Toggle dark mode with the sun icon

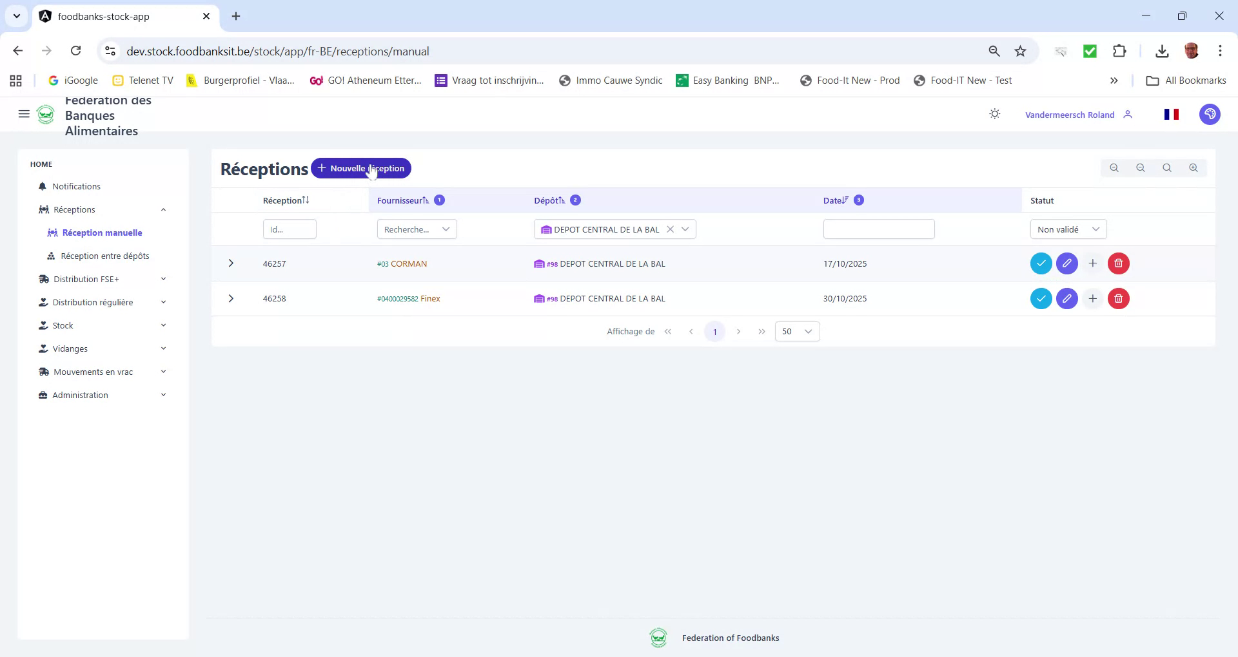pyautogui.click(x=994, y=113)
